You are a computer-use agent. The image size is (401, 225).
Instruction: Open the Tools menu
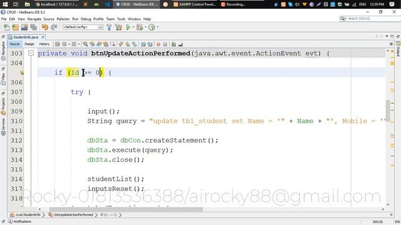[121, 19]
